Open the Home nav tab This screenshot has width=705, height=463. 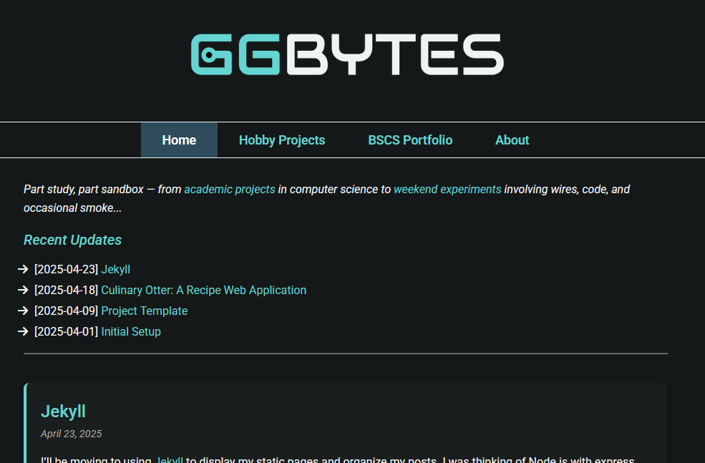click(179, 140)
